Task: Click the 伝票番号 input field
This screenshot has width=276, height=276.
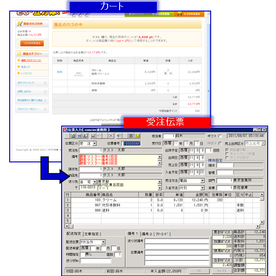Action: 132,144
